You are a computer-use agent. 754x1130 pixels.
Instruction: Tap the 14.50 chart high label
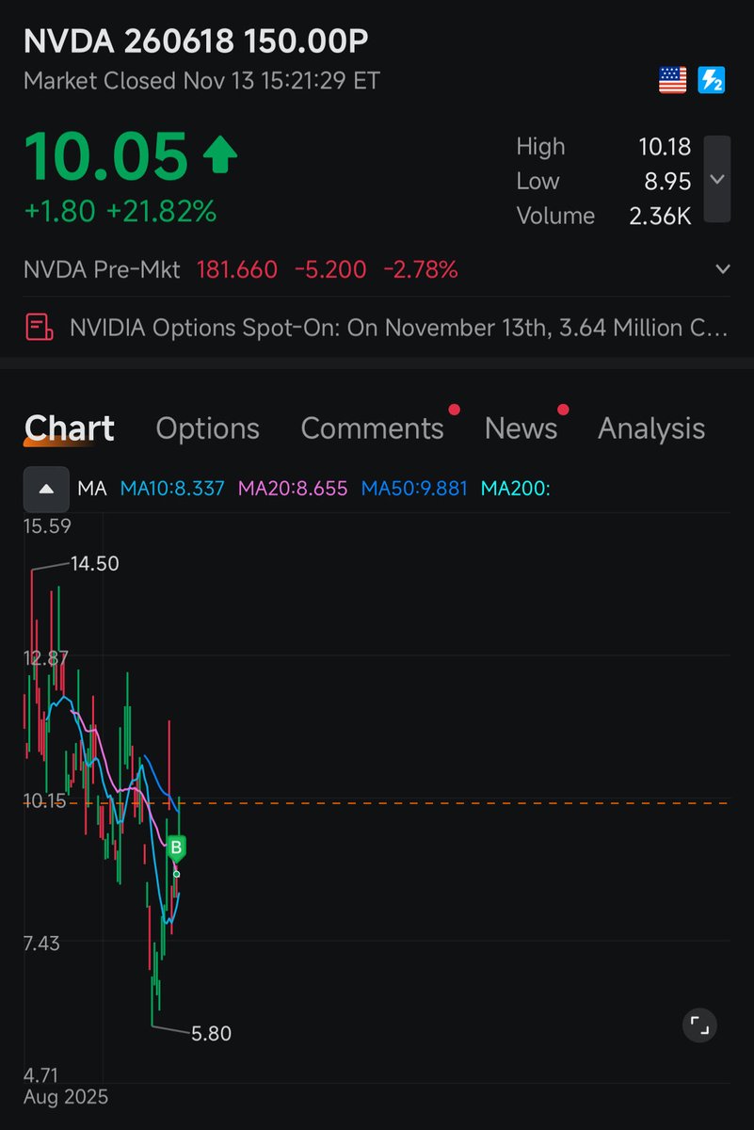(x=94, y=564)
